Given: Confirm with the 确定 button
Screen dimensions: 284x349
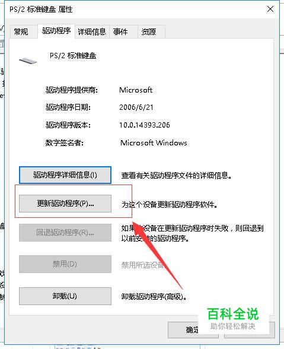Looking at the screenshot, I should coord(193,329).
